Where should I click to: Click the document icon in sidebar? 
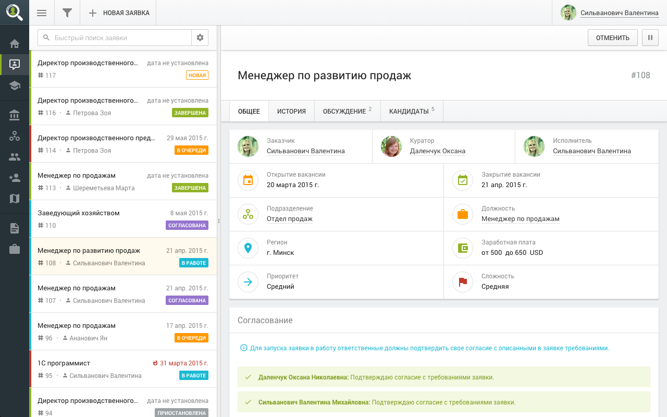coord(15,228)
